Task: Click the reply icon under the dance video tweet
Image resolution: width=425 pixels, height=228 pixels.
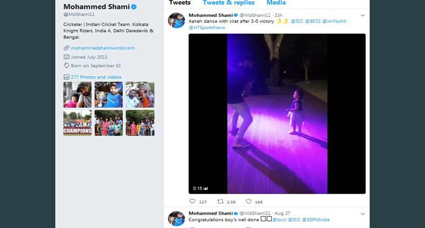Action: click(x=192, y=202)
